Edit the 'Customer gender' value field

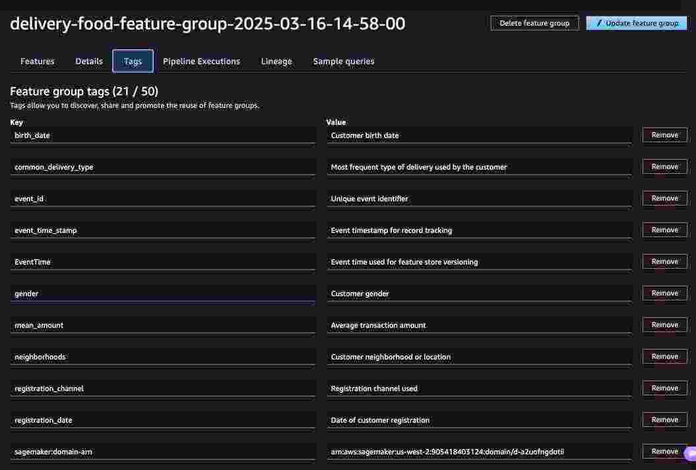[x=479, y=294]
